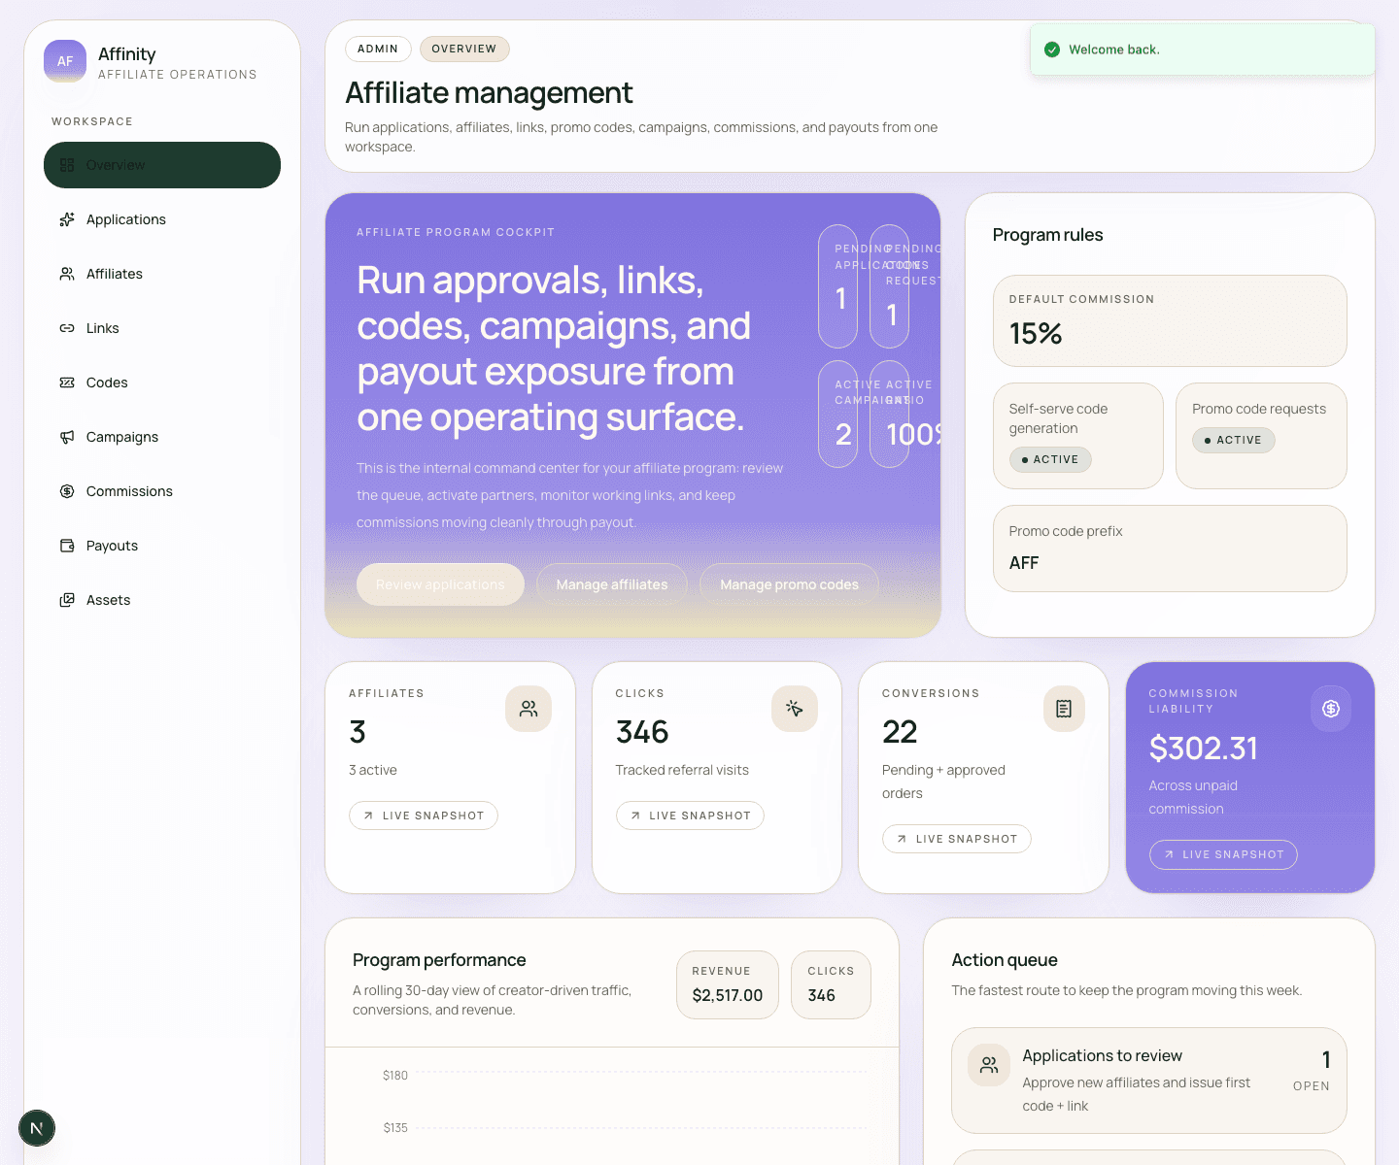This screenshot has width=1399, height=1165.
Task: Select the Affiliates people icon in sidebar
Action: 66,274
